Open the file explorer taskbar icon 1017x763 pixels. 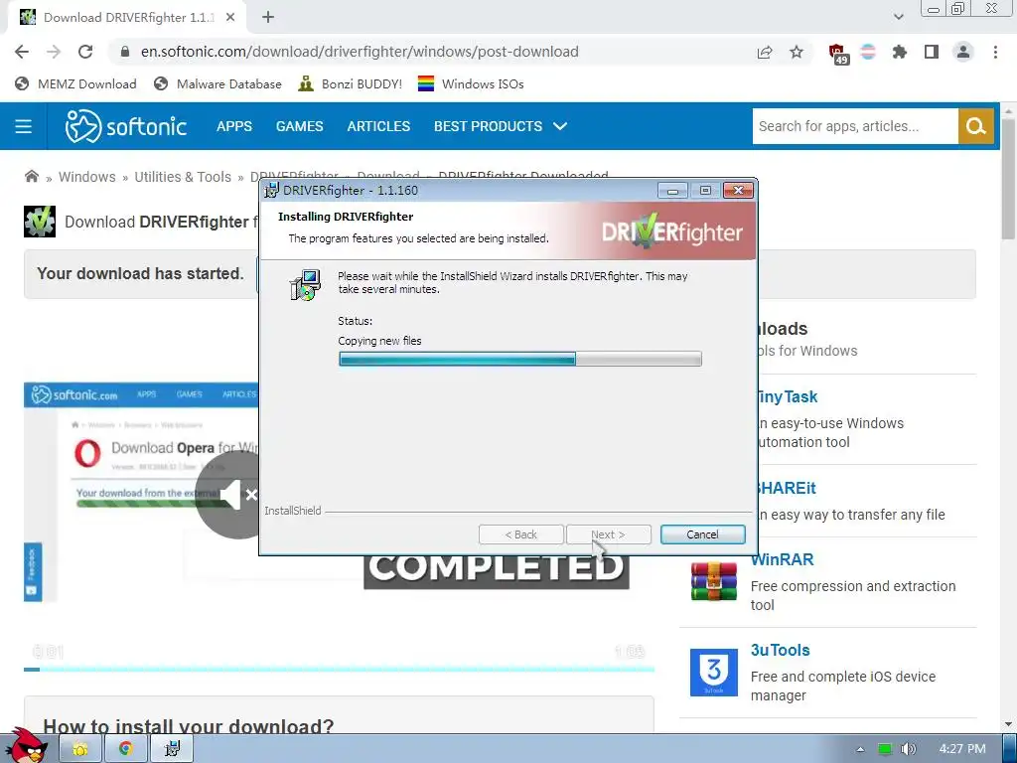coord(80,749)
